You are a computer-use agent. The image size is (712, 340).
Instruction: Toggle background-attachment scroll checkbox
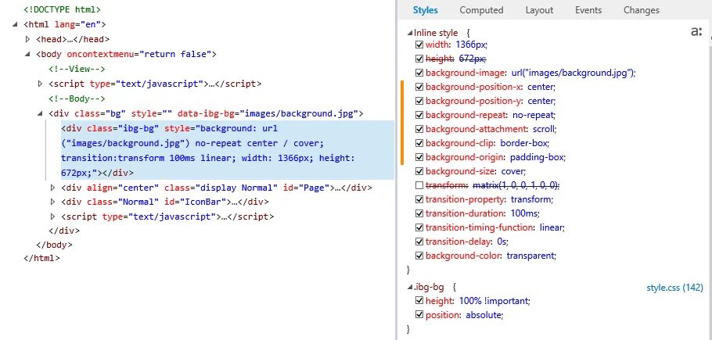(419, 129)
